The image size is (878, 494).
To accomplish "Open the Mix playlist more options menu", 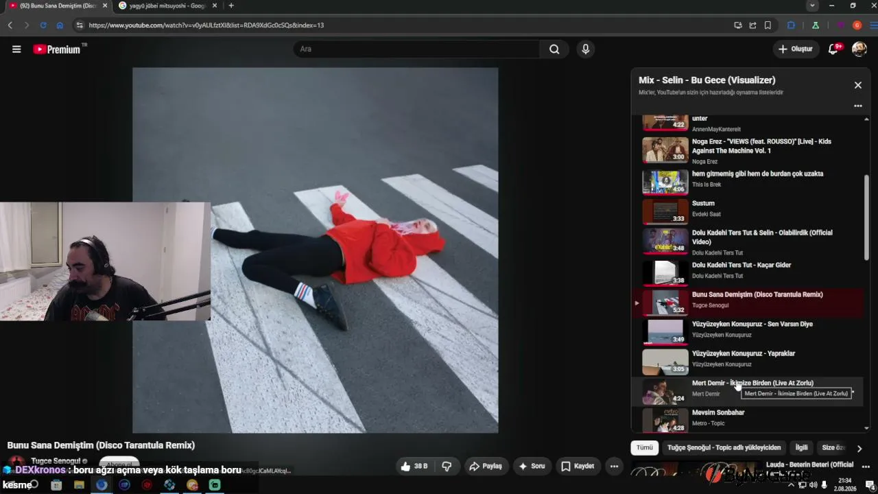I will [x=857, y=106].
